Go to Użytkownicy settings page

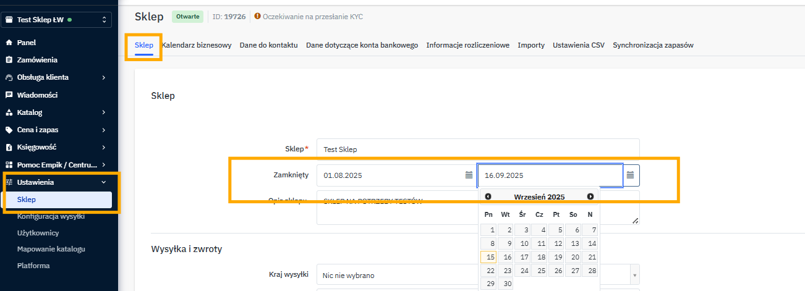[x=38, y=233]
